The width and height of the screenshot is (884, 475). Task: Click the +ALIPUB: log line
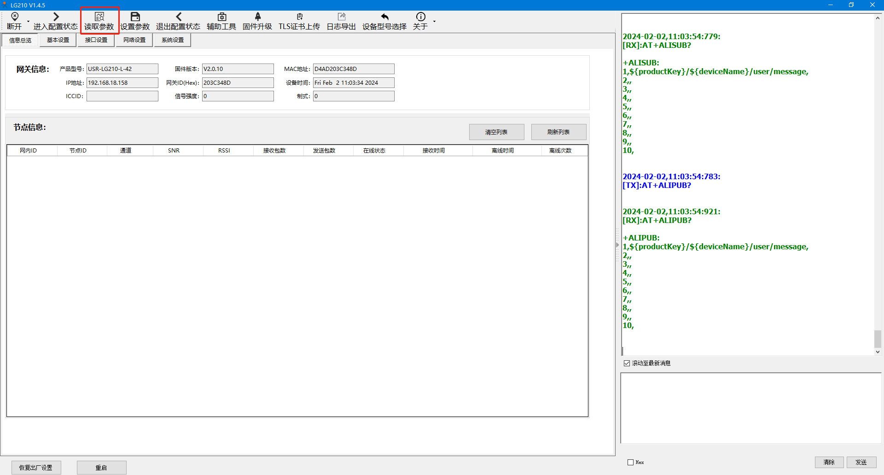(x=641, y=238)
